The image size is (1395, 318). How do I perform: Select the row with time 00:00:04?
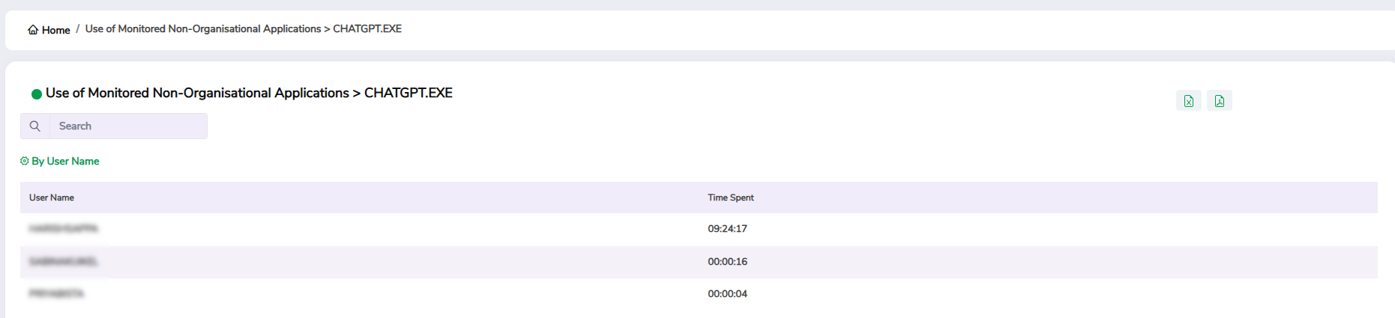(727, 294)
